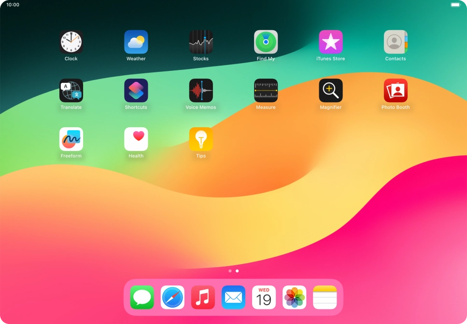467x324 pixels.
Task: Launch the Magnifier app
Action: 331,91
